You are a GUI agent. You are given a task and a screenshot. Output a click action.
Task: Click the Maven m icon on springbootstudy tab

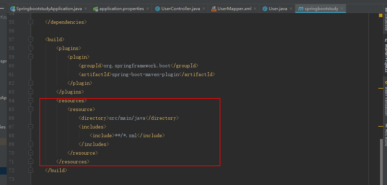point(301,9)
